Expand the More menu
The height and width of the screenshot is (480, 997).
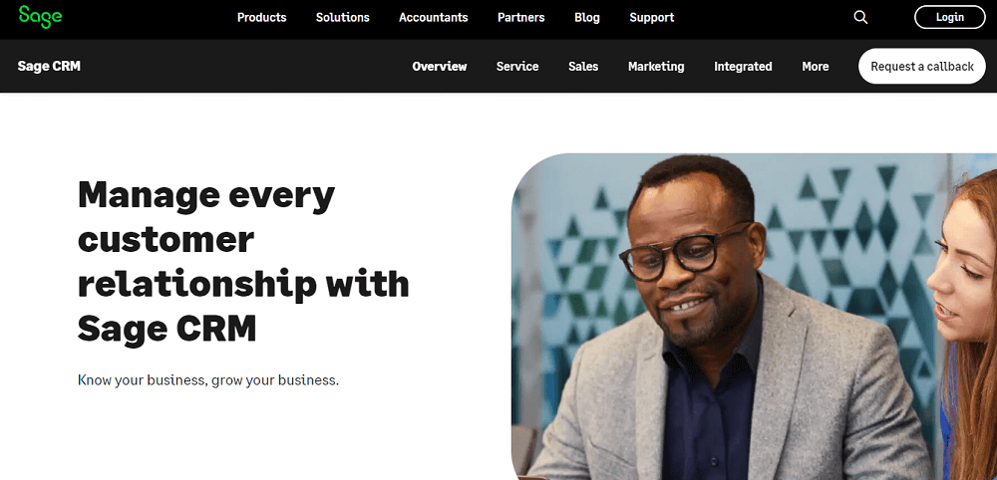tap(816, 66)
